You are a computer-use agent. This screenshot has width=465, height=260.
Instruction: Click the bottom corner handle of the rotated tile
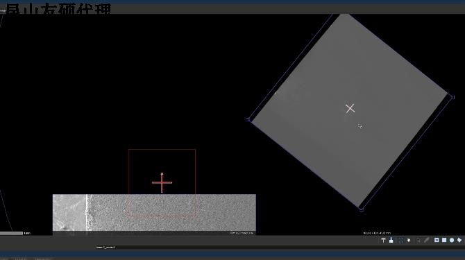(x=361, y=209)
